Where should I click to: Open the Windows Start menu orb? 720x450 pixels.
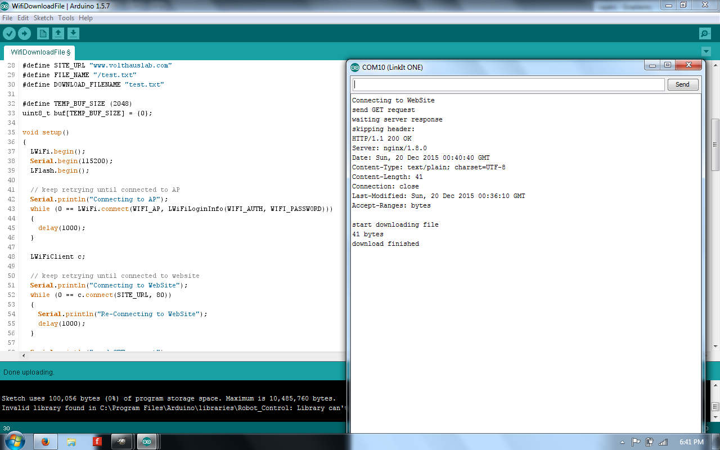(15, 442)
